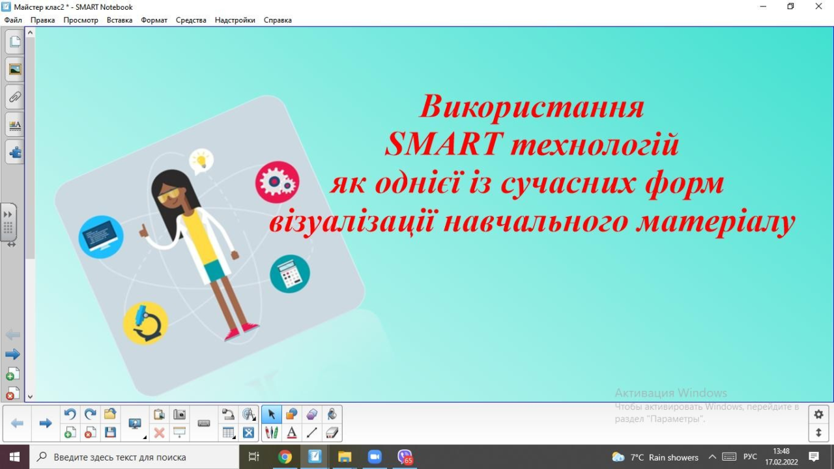Image resolution: width=834 pixels, height=469 pixels.
Task: Open the Properties sidebar tab
Action: click(x=14, y=124)
